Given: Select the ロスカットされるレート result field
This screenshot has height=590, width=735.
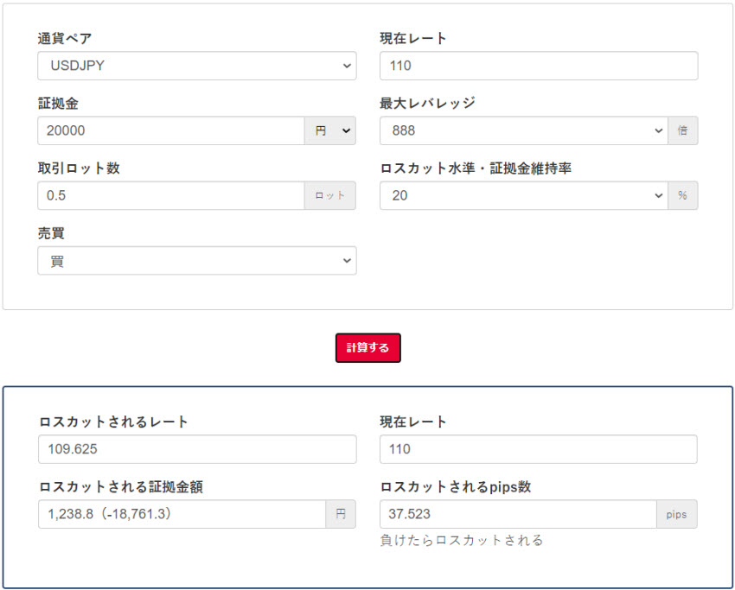Looking at the screenshot, I should click(x=196, y=449).
